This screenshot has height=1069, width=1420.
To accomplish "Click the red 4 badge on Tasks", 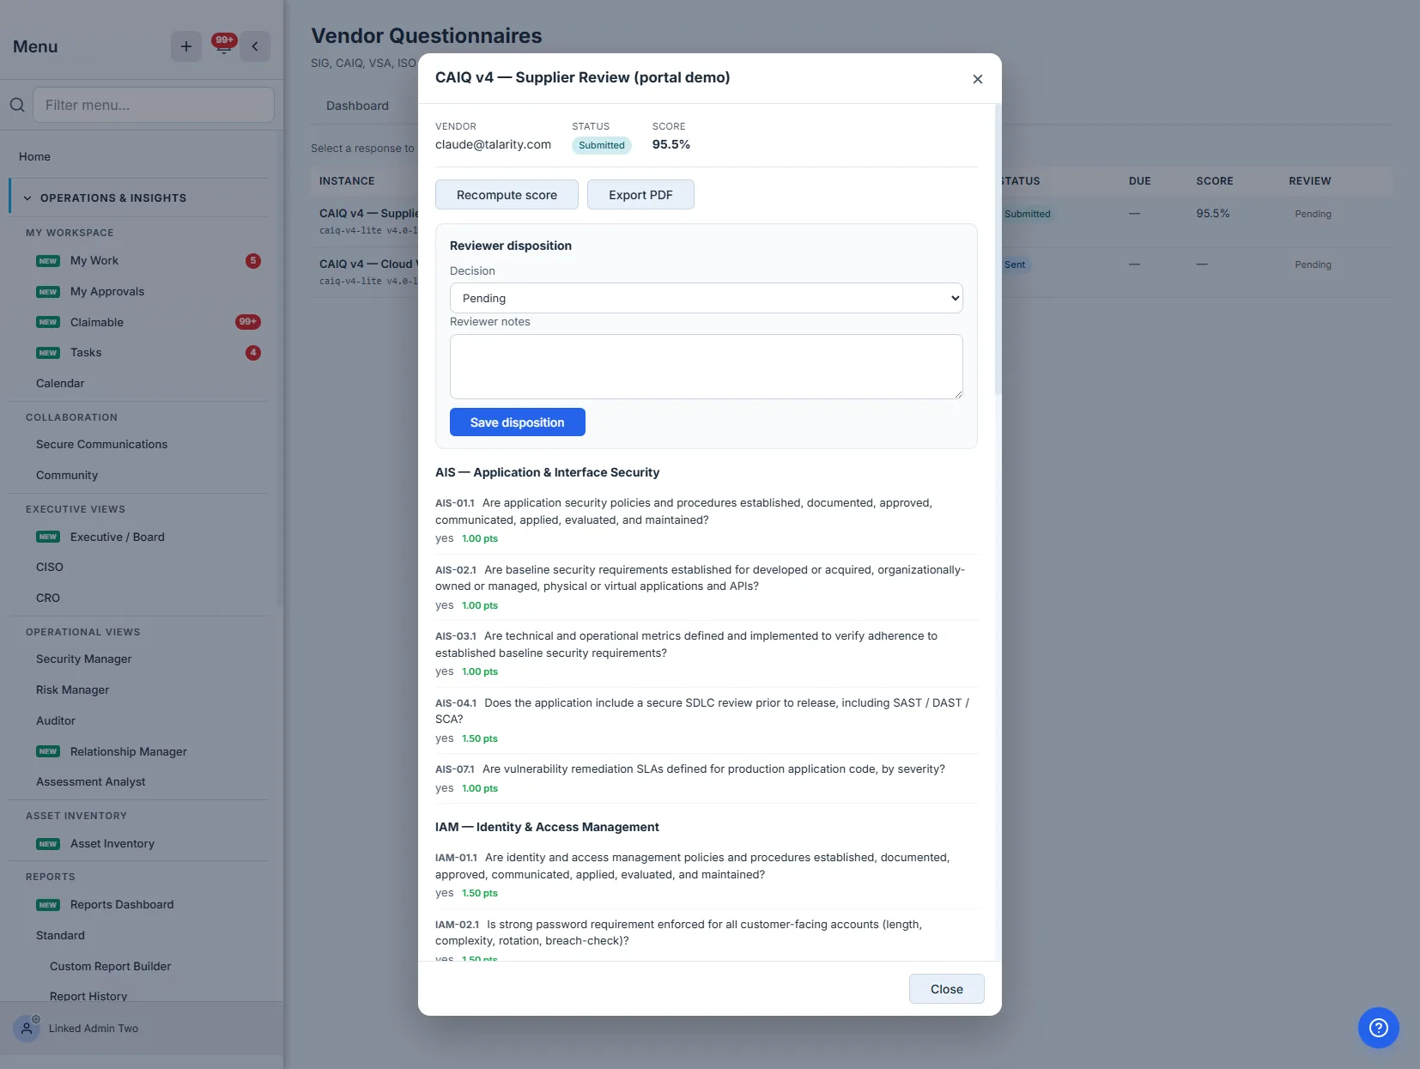I will [x=253, y=353].
